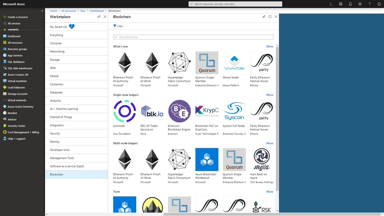Click inside Search Blockchain field
Viewport: 384px width, 216px height.
[x=193, y=37]
